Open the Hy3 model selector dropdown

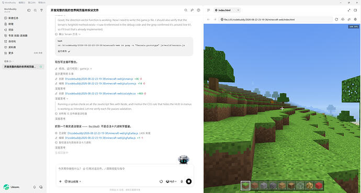tap(171, 181)
